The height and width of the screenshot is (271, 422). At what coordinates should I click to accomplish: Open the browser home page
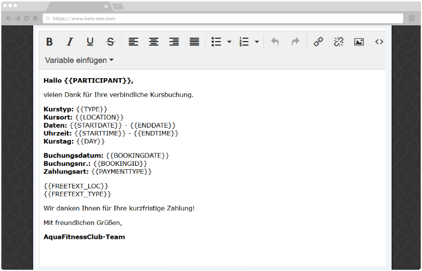tap(35, 19)
